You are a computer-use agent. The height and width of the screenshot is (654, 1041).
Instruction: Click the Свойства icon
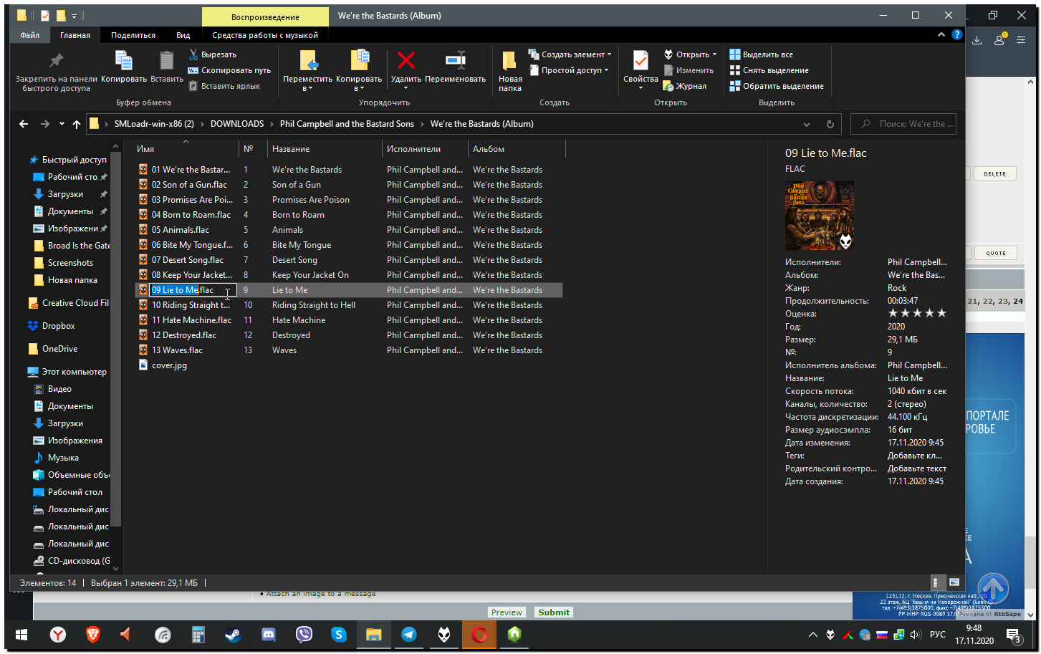641,61
